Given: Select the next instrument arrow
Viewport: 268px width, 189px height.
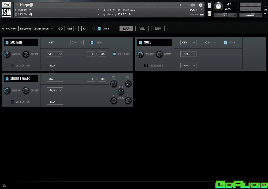Looking at the screenshot, I should point(185,5).
